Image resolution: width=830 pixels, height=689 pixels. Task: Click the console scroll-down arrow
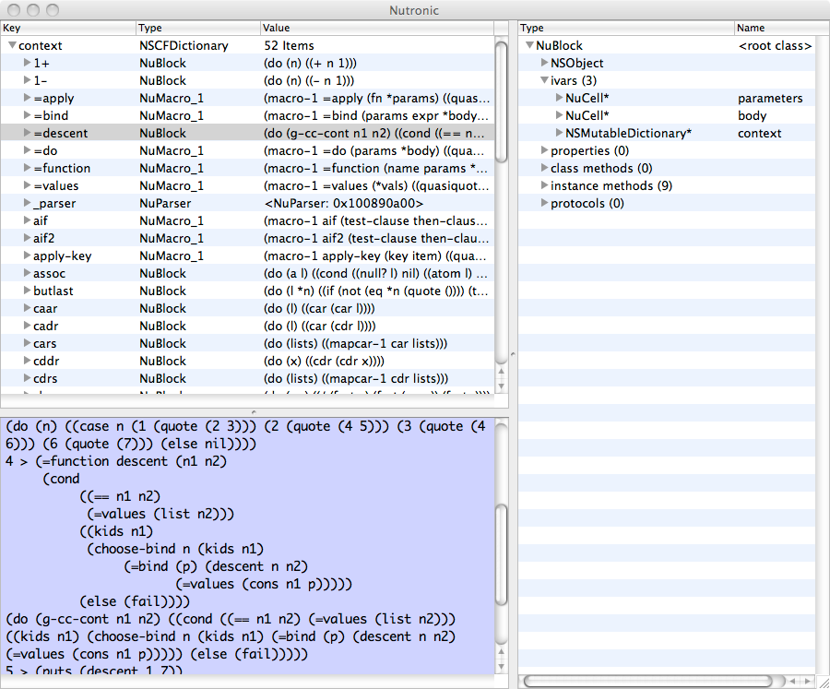pos(501,666)
